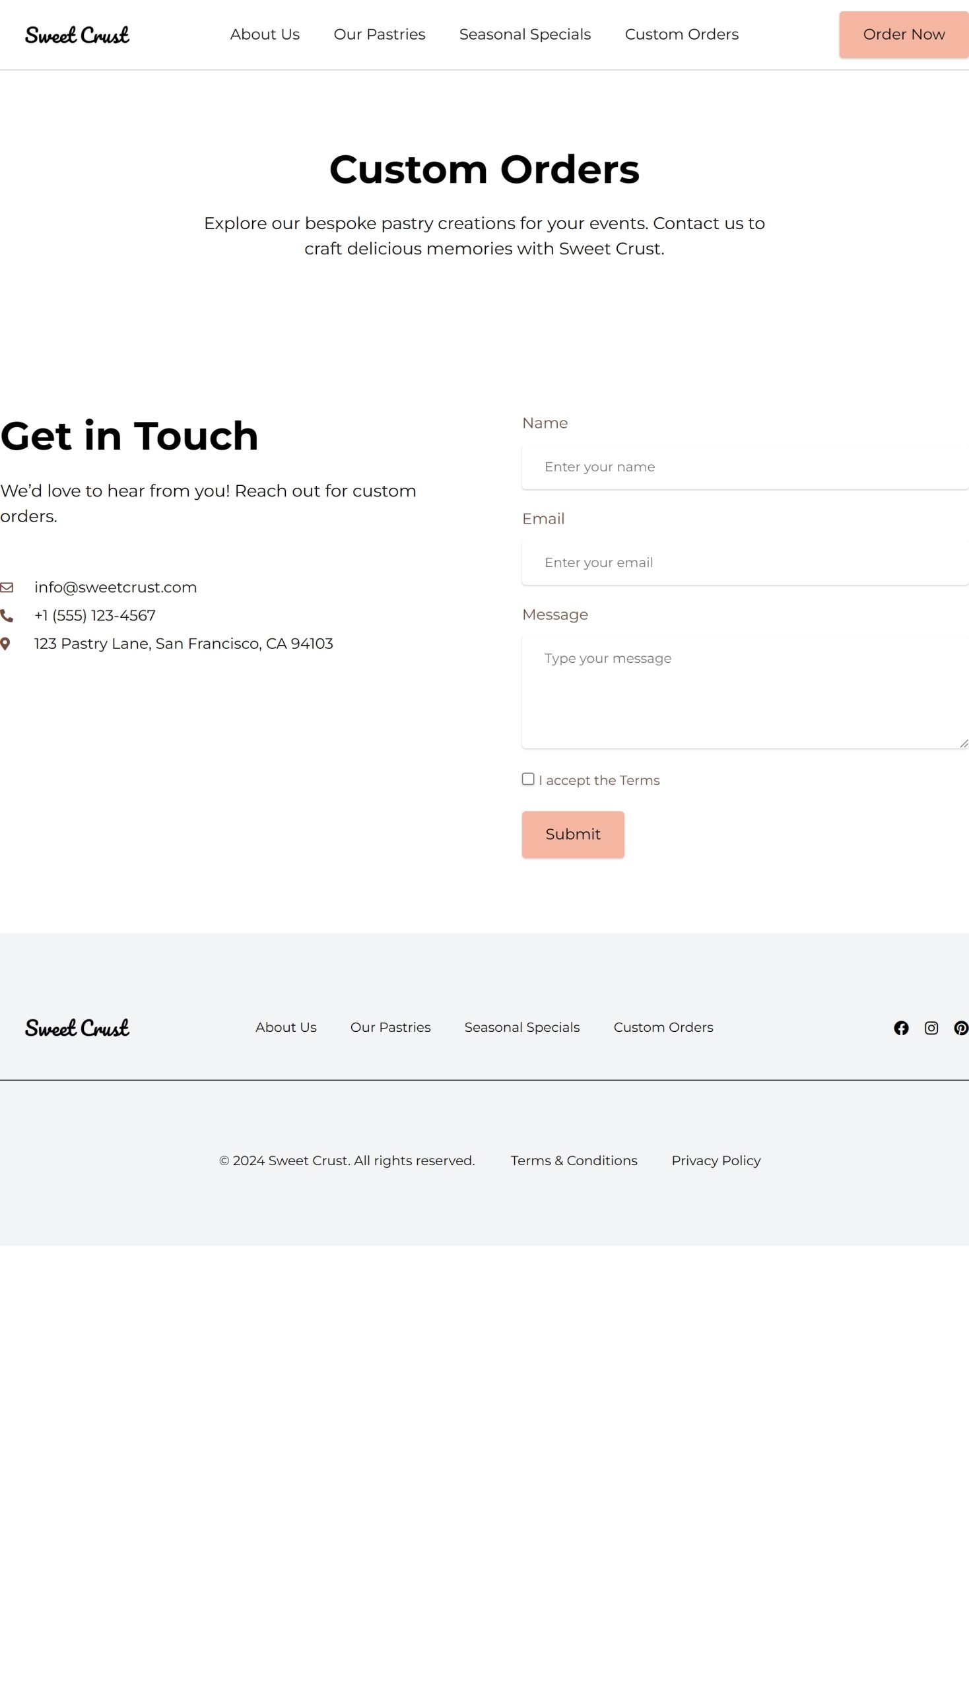Viewport: 969px width, 1690px height.
Task: Click the Name input field
Action: (x=745, y=467)
